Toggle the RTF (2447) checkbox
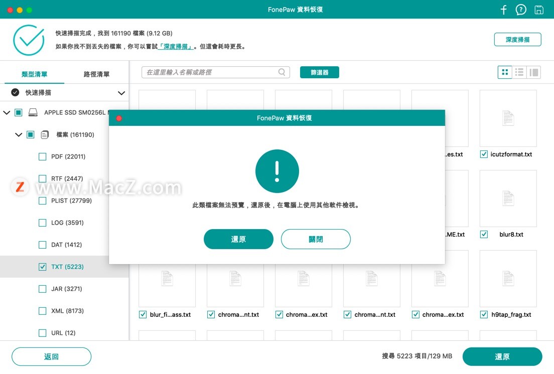The height and width of the screenshot is (374, 554). pos(42,178)
